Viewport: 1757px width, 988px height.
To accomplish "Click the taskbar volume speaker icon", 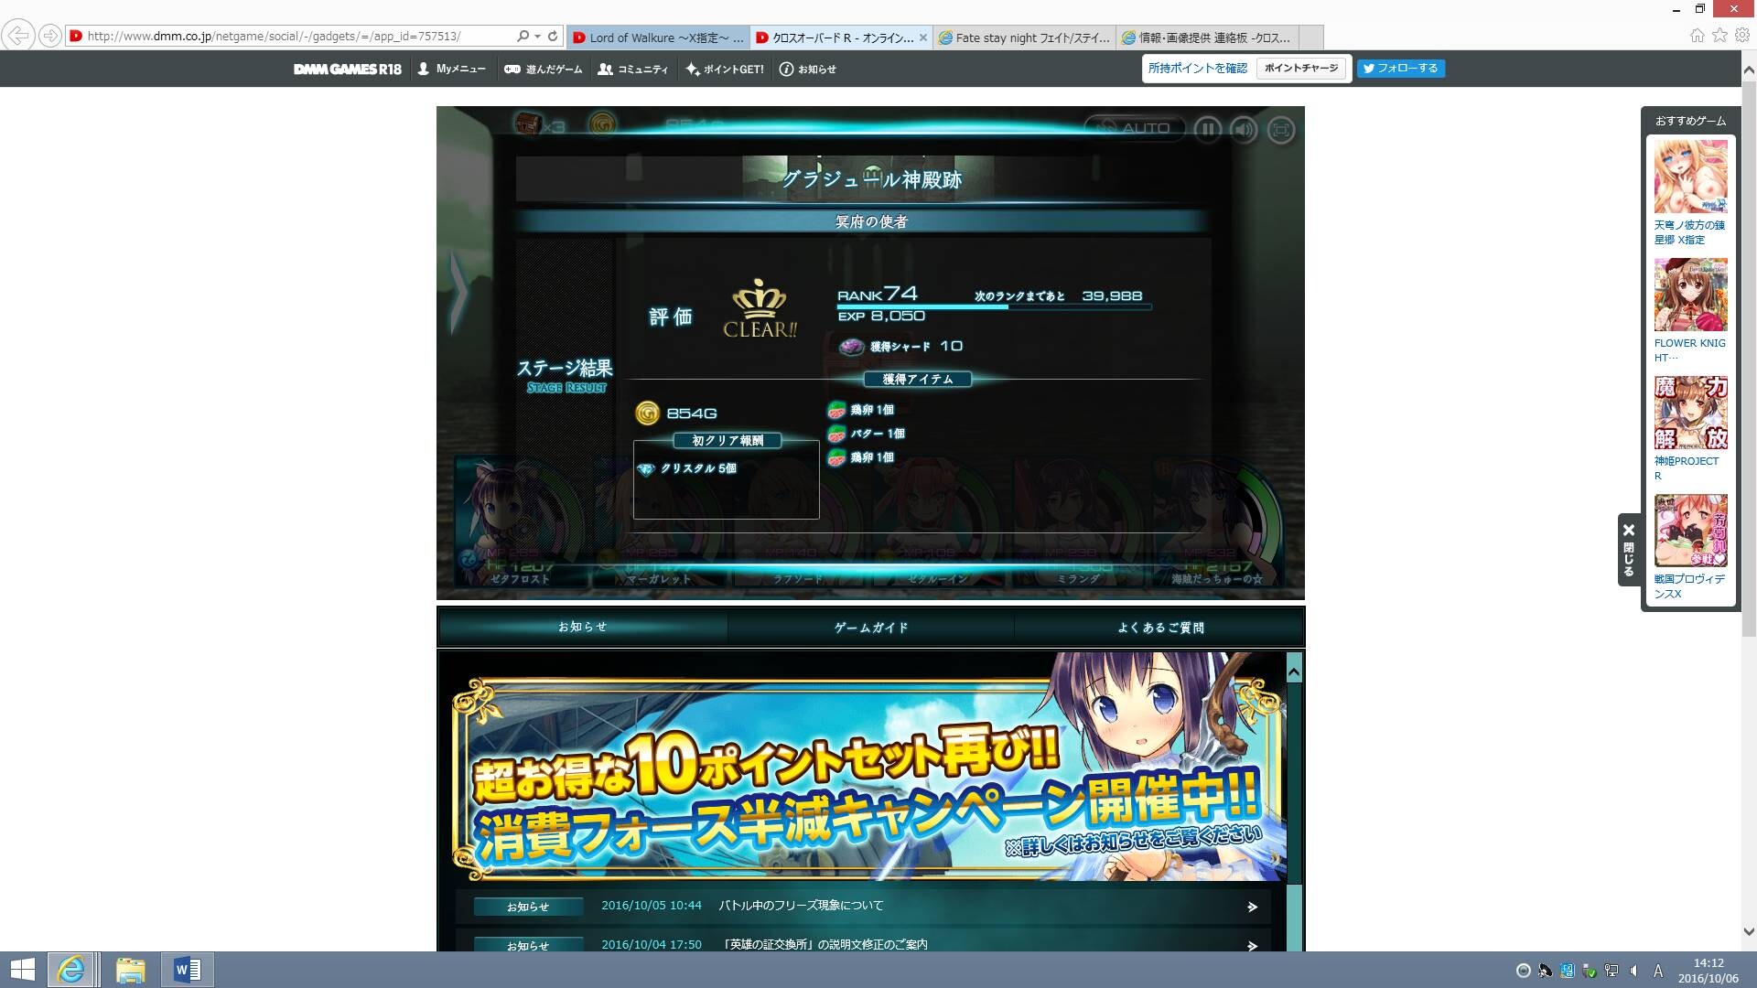I will pyautogui.click(x=1633, y=971).
